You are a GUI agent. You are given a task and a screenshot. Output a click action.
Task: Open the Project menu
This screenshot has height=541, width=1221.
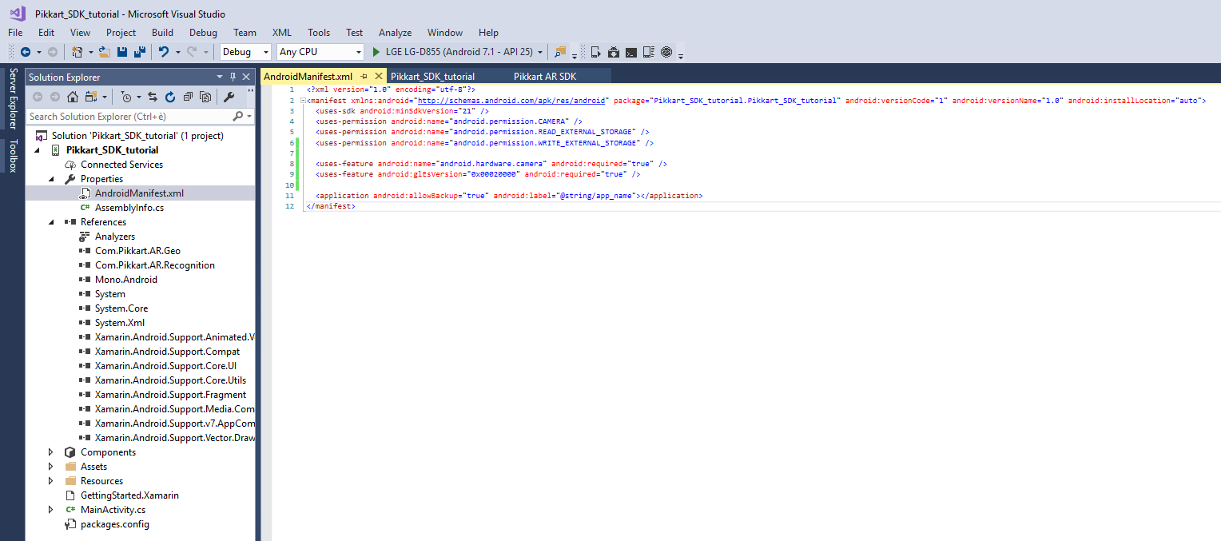point(121,33)
